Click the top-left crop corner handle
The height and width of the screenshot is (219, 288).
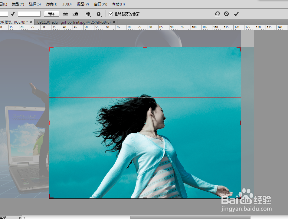pyautogui.click(x=51, y=49)
